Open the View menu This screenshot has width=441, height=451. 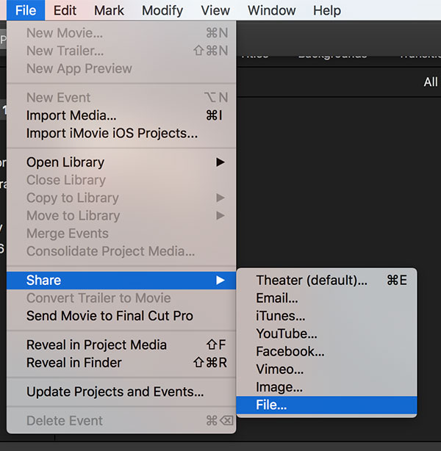point(215,10)
